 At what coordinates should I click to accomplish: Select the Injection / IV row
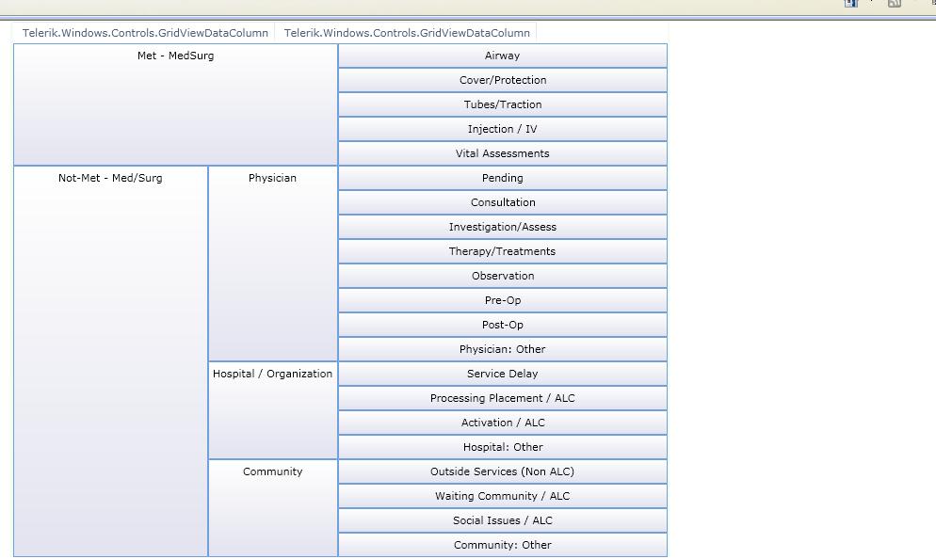tap(503, 129)
